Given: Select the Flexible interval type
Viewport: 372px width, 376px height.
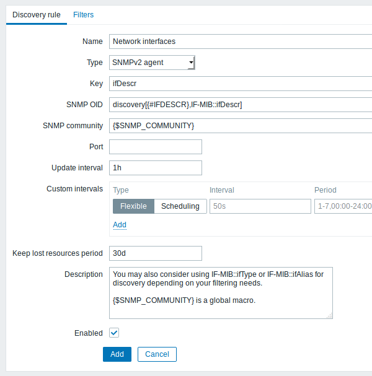Looking at the screenshot, I should (133, 206).
